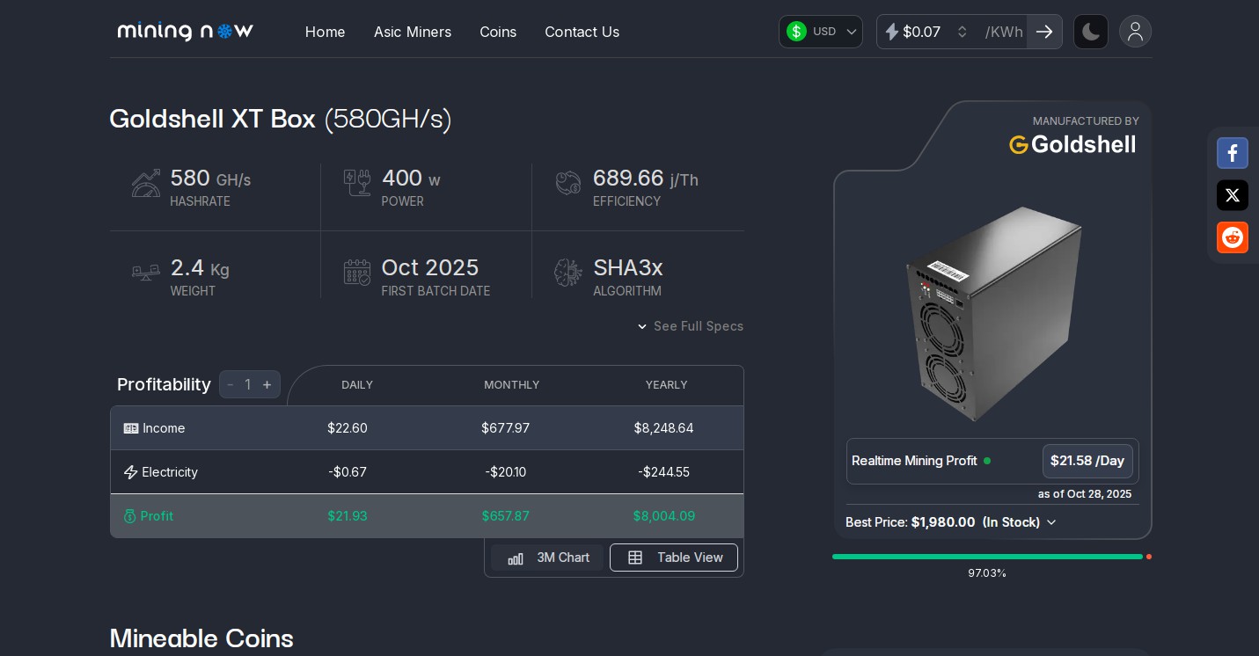Click the $21.58 /Day realtime profit button

click(x=1087, y=461)
